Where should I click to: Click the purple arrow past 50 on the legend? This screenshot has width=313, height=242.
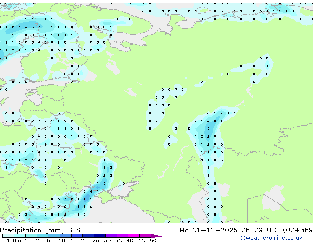pos(156,236)
